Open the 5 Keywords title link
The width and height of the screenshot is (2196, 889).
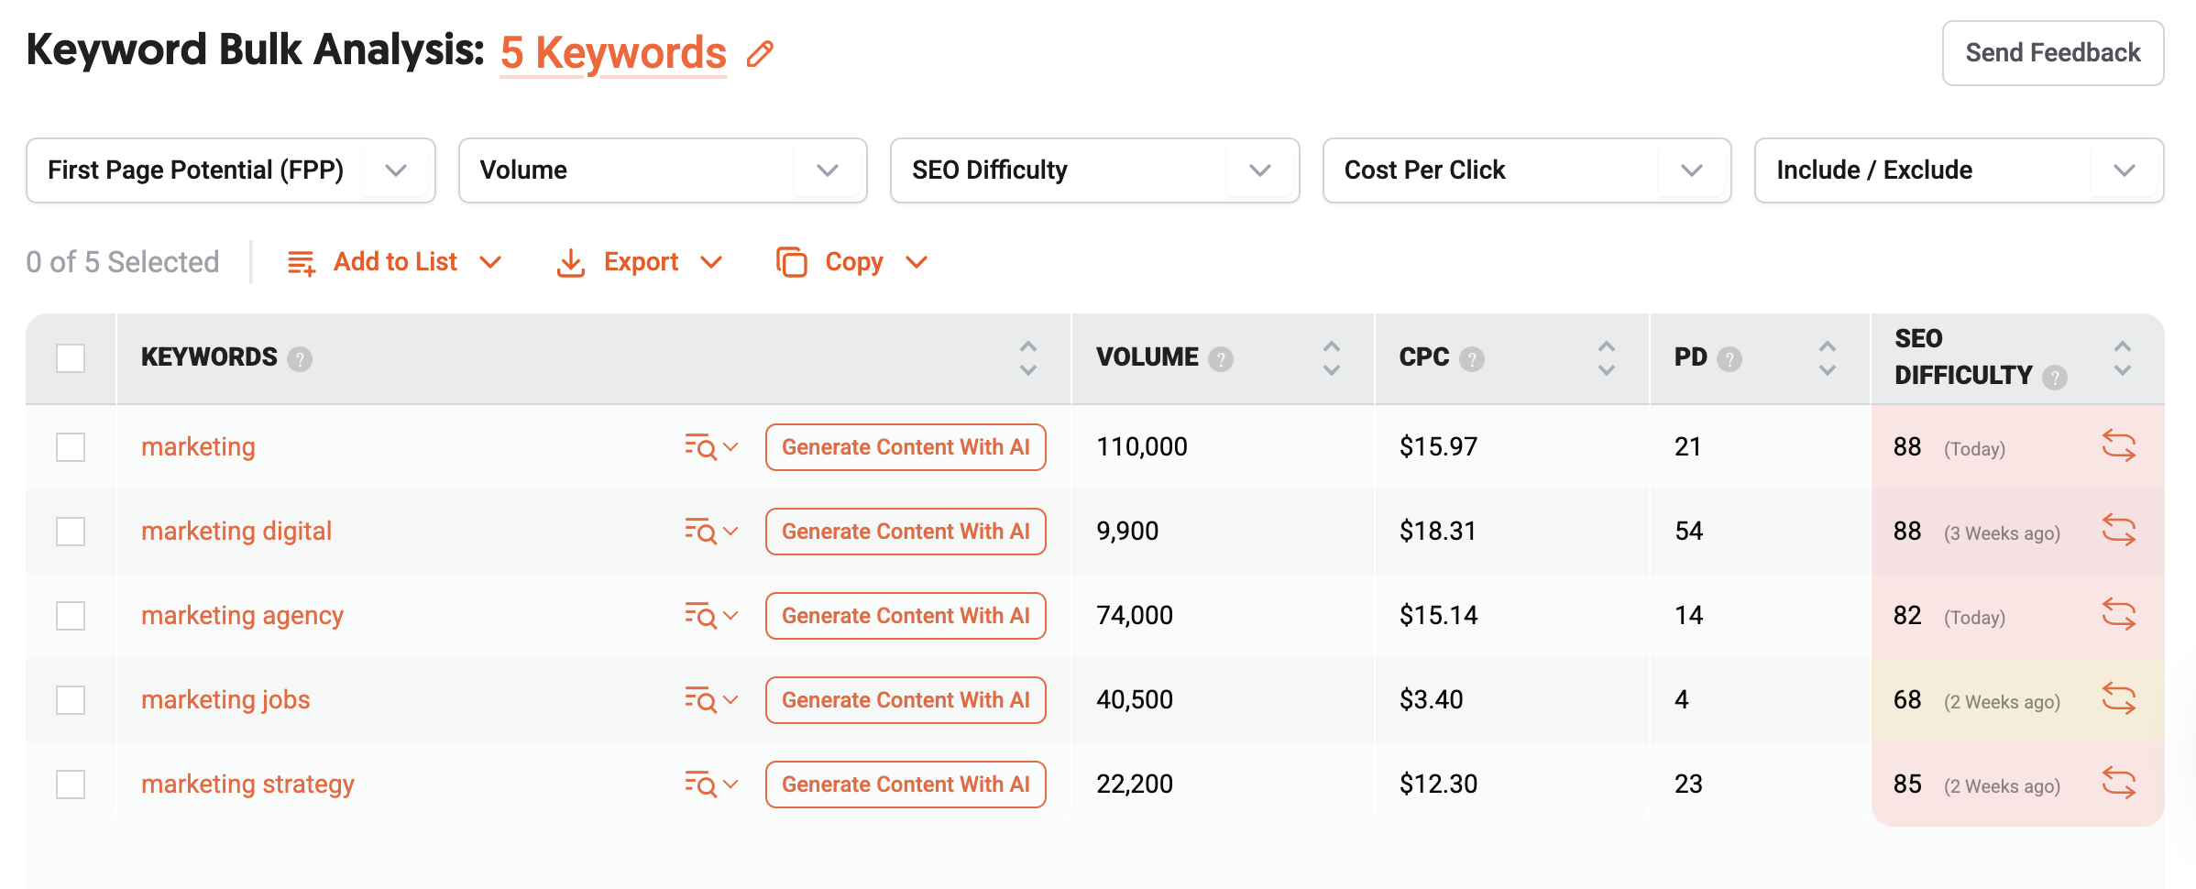(x=613, y=53)
